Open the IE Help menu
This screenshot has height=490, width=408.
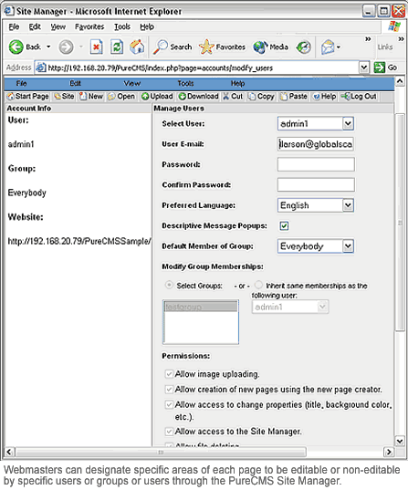click(147, 26)
